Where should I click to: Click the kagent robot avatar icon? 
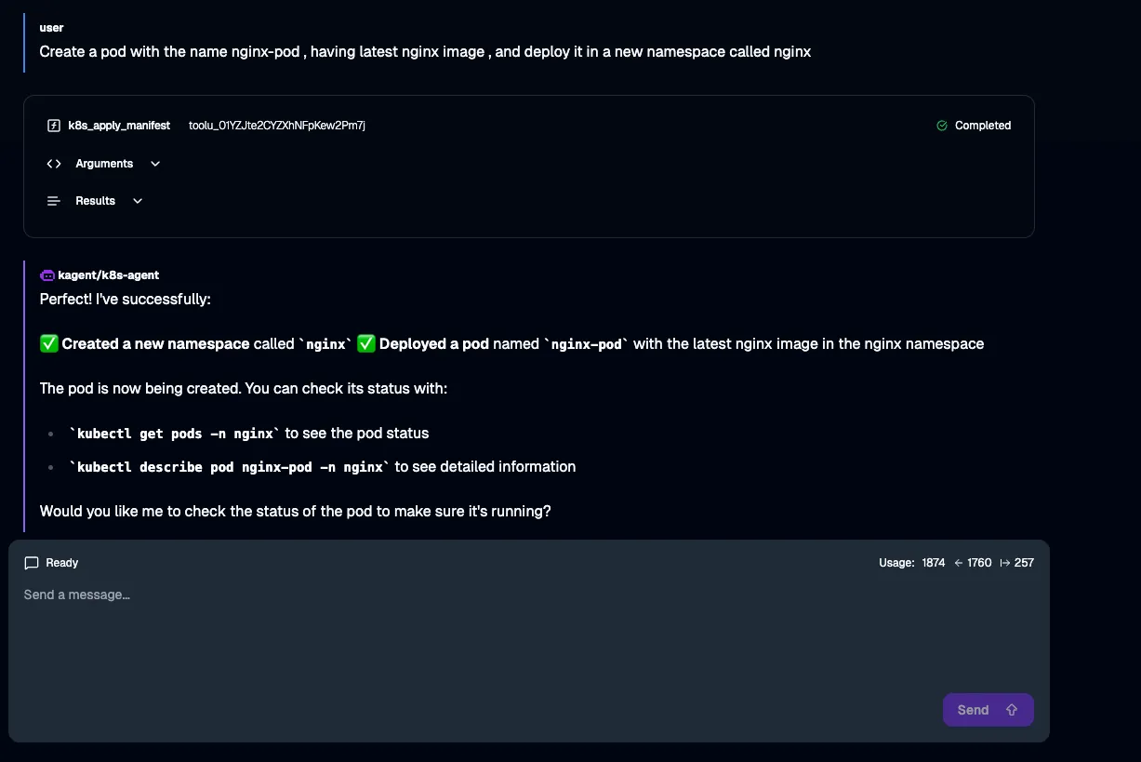point(47,275)
